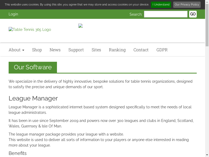Click the broken banner image in header
This screenshot has width=209, height=157.
click(80, 26)
